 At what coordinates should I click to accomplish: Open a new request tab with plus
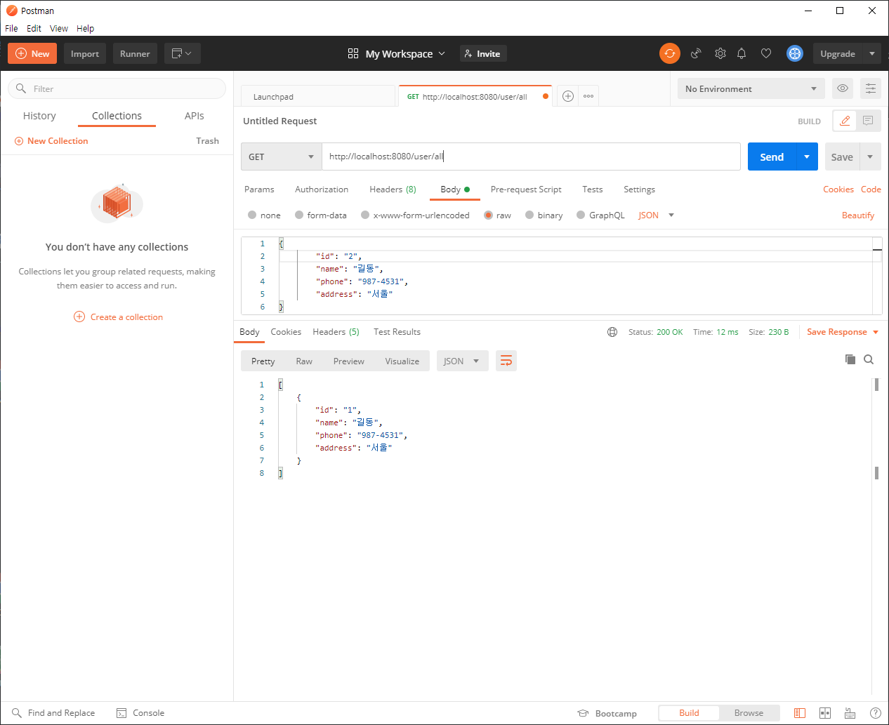pos(568,96)
